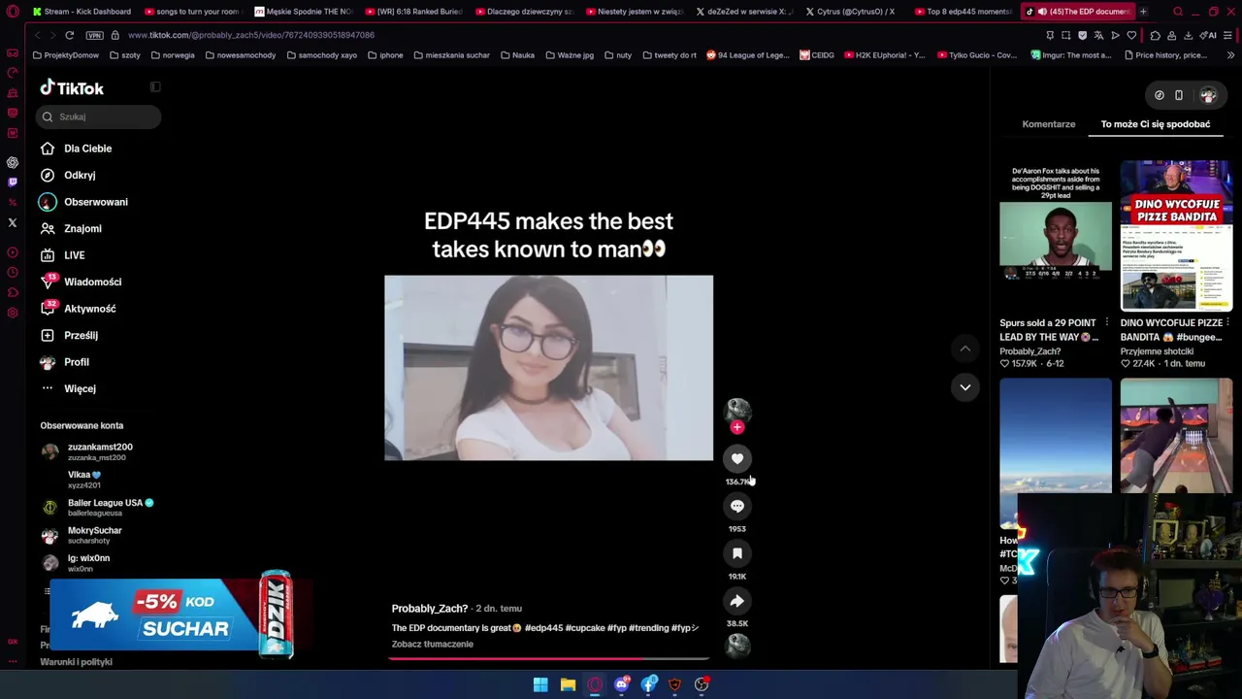
Task: Toggle the VPN badge in address bar
Action: pos(94,35)
